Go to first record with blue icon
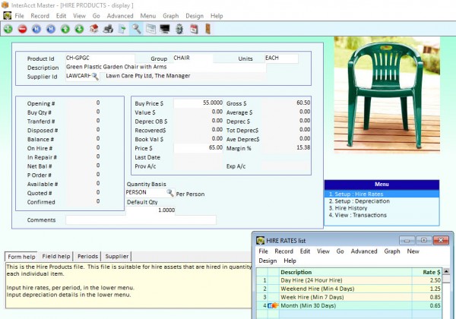 (36, 29)
